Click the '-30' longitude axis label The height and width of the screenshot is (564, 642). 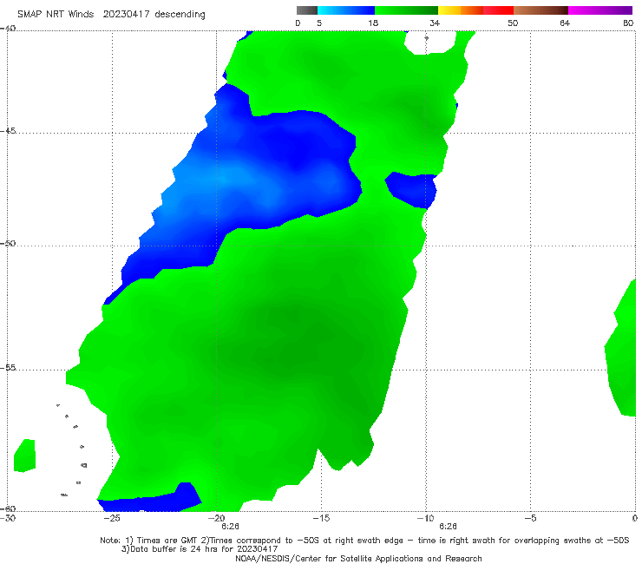(x=8, y=518)
